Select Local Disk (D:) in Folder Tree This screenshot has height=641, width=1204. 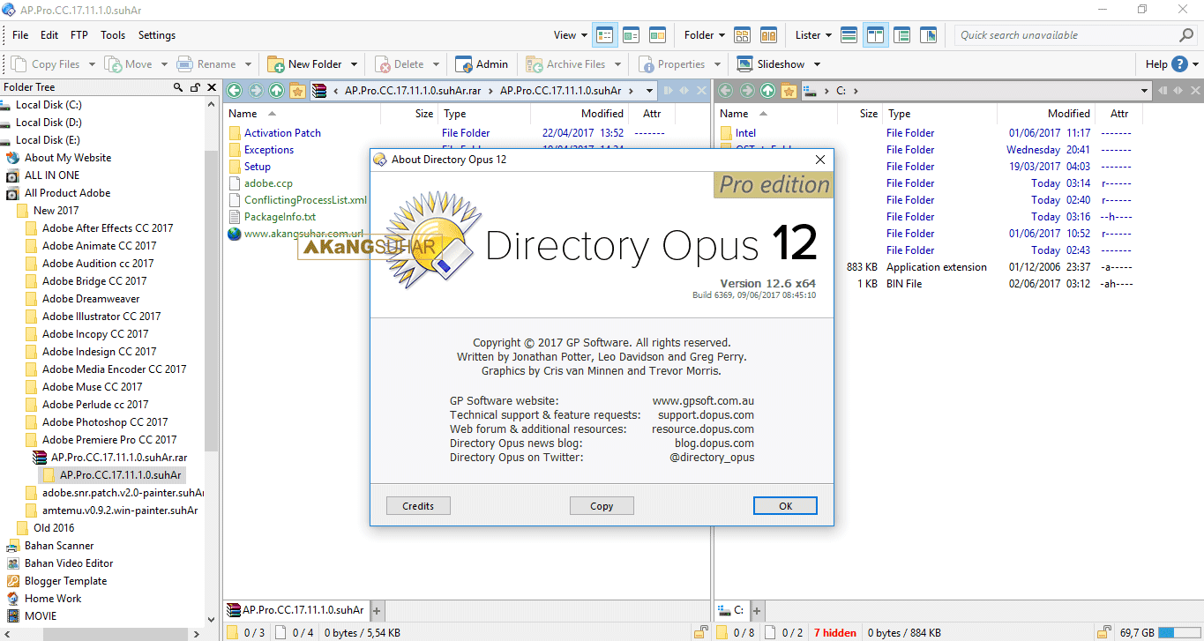point(49,123)
